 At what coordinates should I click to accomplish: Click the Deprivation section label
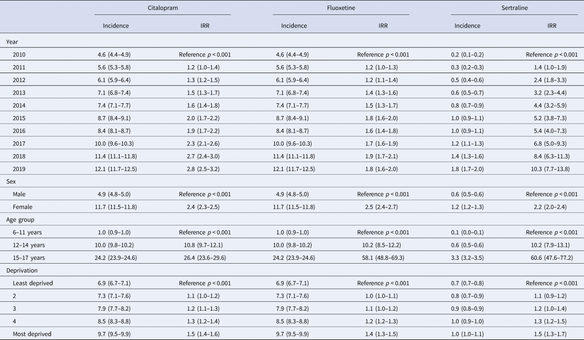click(x=23, y=270)
